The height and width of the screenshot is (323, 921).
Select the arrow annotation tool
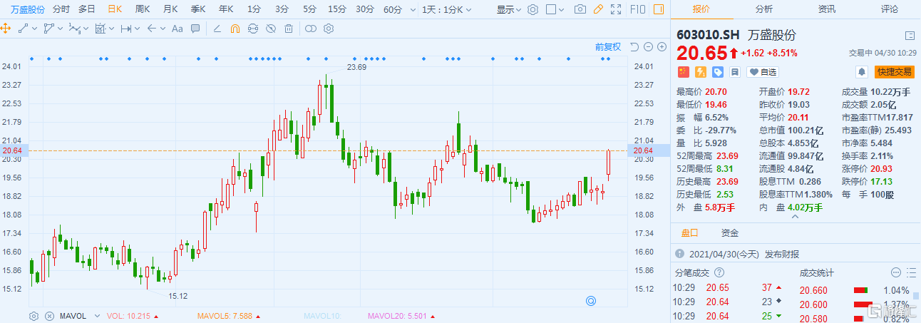tap(151, 29)
